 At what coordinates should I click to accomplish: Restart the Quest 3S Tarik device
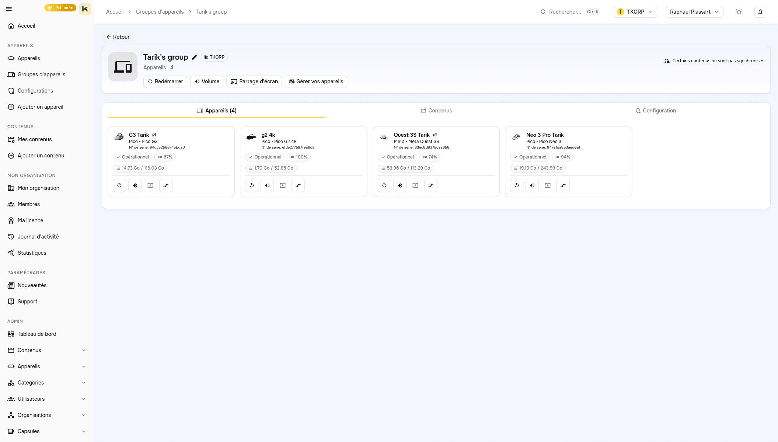384,185
